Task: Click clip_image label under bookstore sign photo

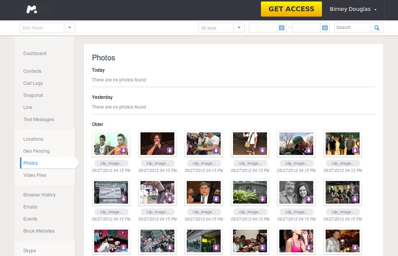Action: tap(111, 212)
